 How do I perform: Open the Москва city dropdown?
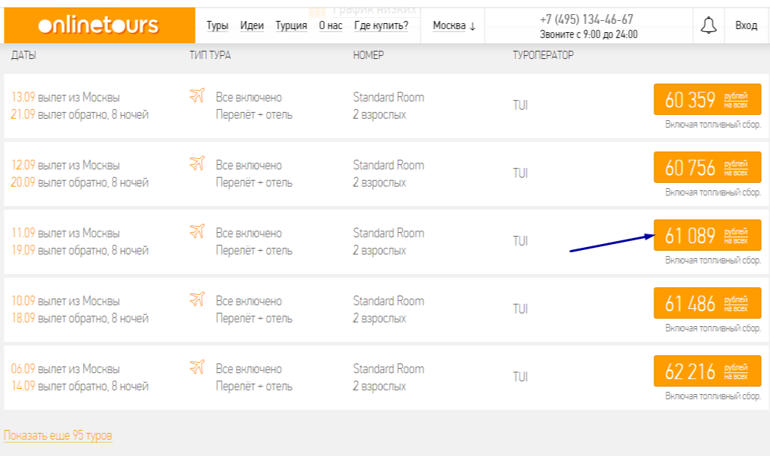point(454,26)
